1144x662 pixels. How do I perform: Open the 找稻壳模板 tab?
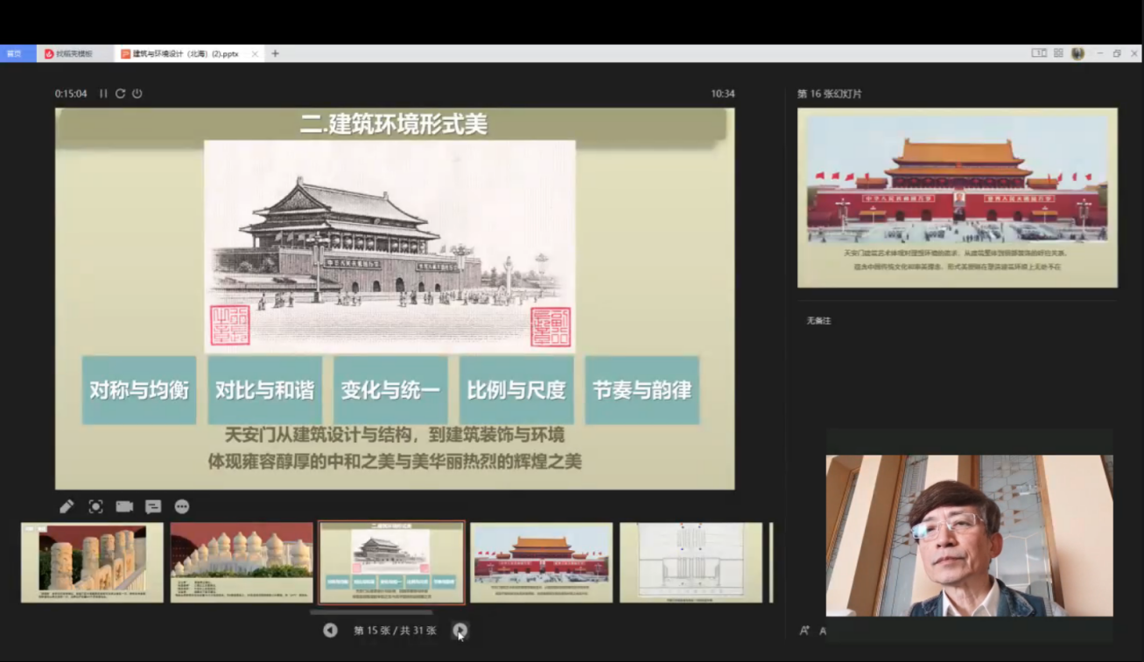click(x=74, y=53)
